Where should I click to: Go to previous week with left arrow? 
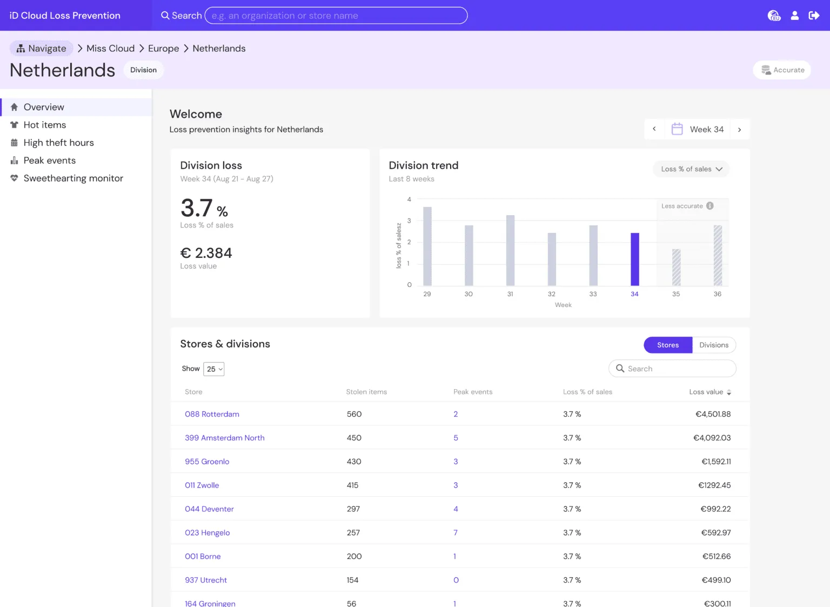pos(654,129)
